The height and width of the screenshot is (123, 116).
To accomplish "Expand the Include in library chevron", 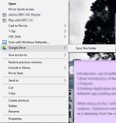I will (65, 68).
